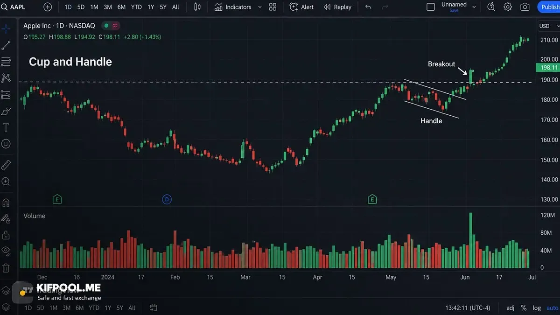Expand the Indicators dropdown arrow
This screenshot has width=560, height=315.
pos(260,7)
